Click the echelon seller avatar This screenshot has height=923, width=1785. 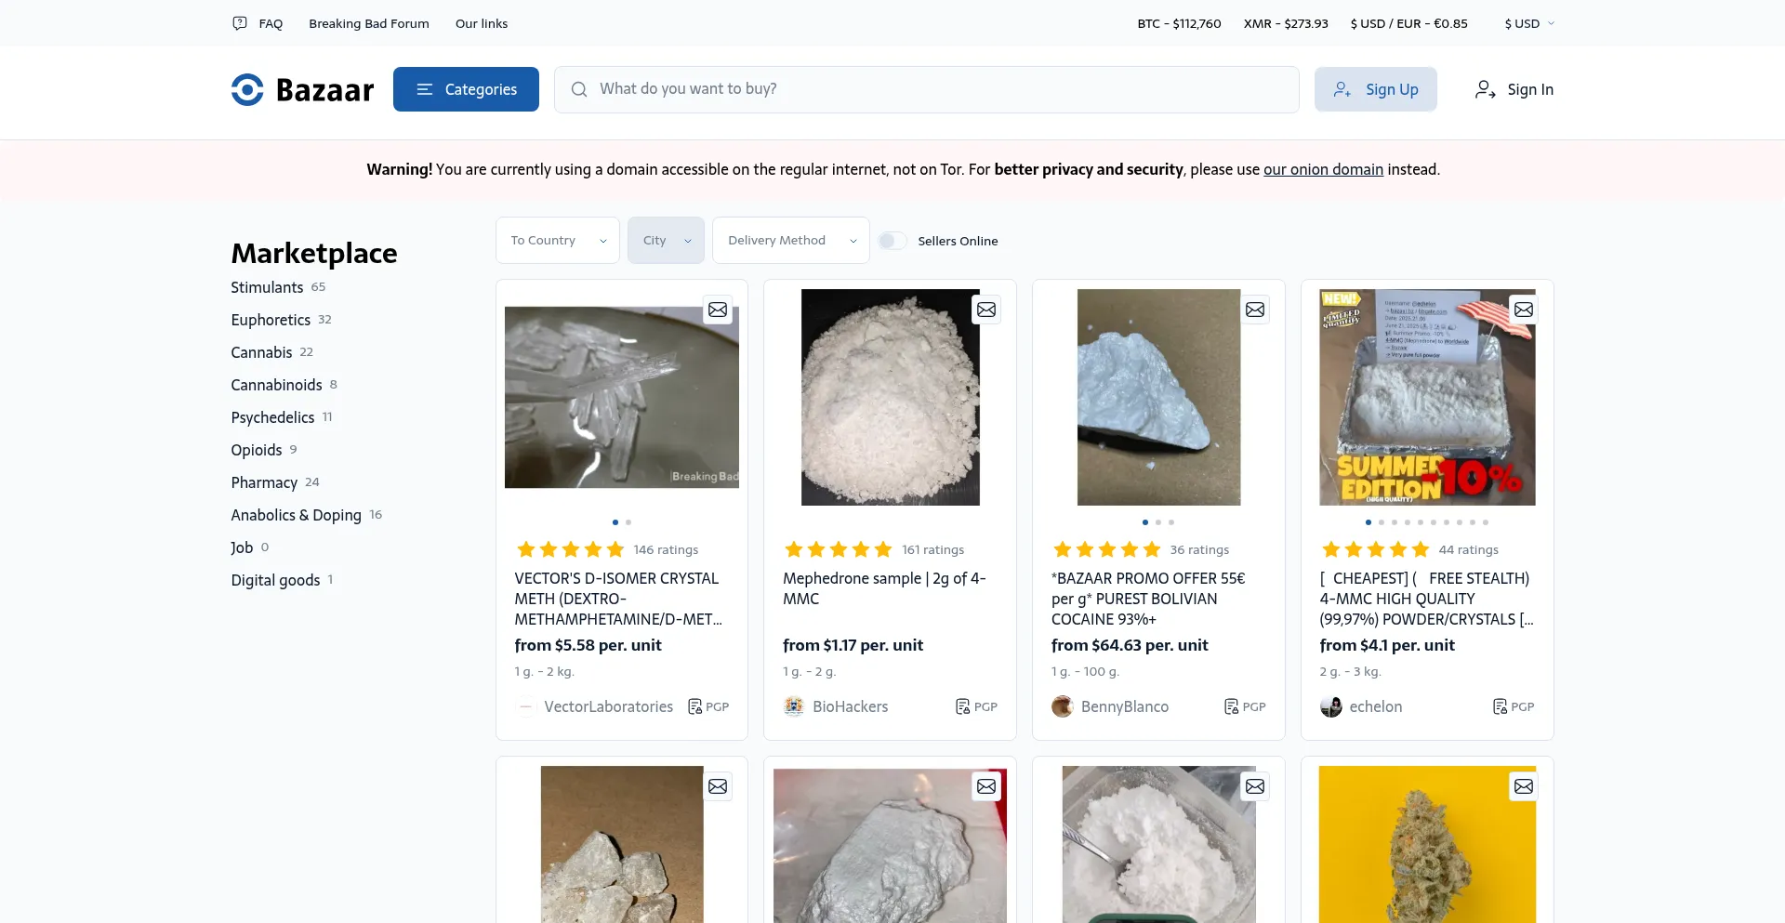point(1331,706)
